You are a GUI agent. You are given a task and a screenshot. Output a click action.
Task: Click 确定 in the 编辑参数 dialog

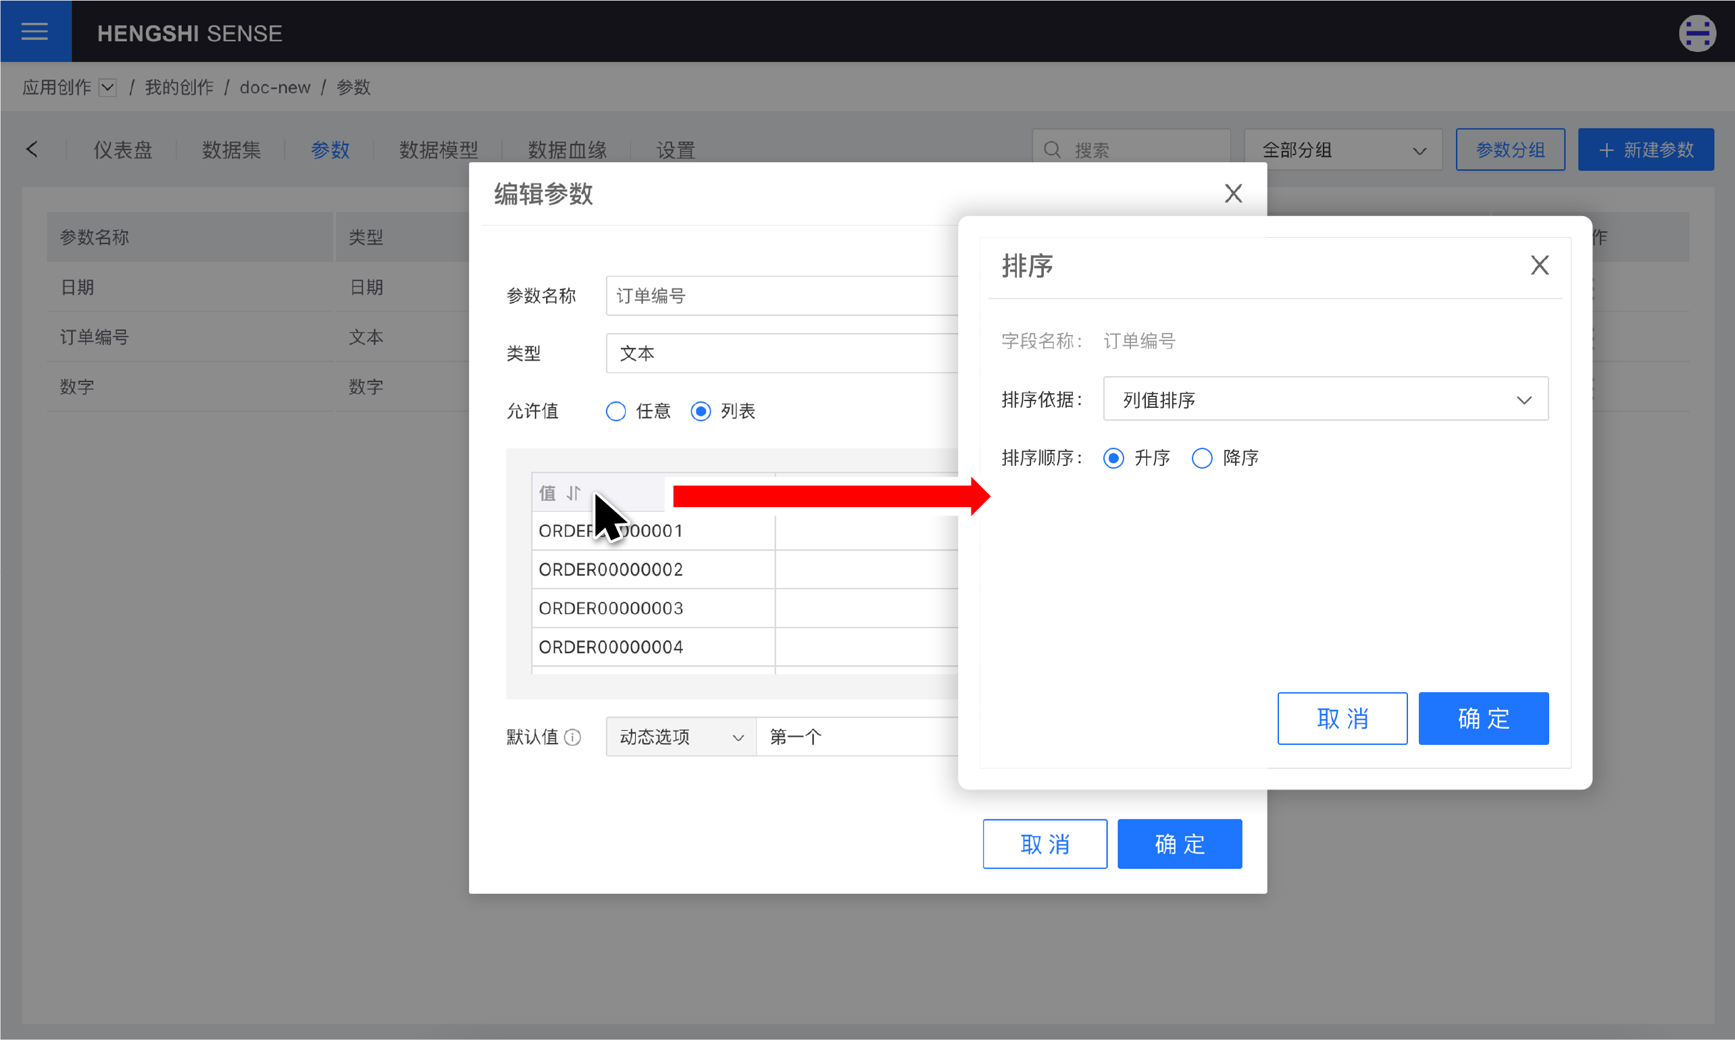[x=1179, y=843]
